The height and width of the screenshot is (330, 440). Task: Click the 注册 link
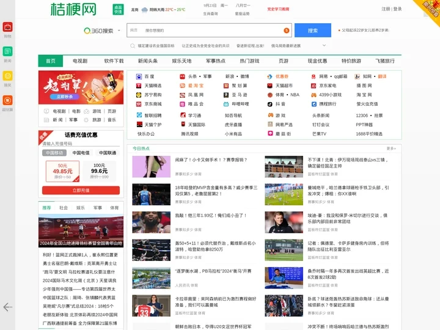tap(386, 9)
